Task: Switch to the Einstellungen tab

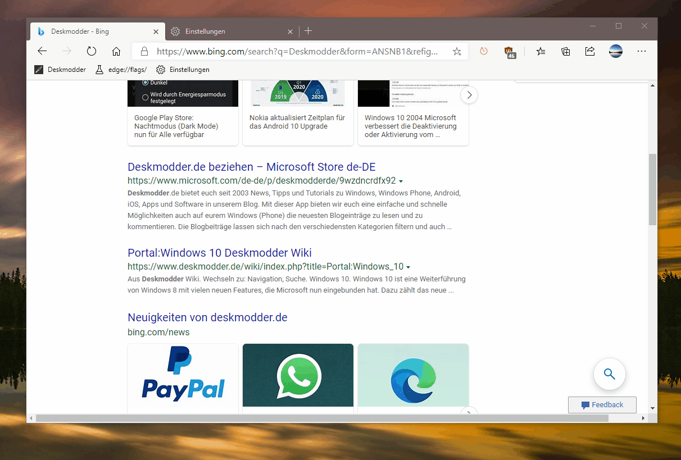Action: (x=232, y=31)
